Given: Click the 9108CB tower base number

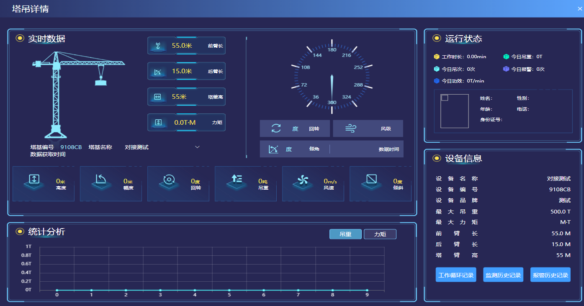Looking at the screenshot, I should [71, 147].
